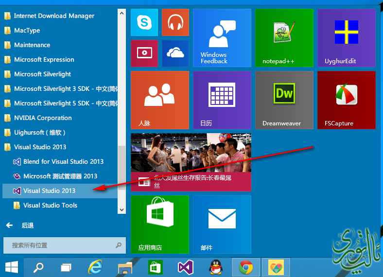Switch to Chrome on taskbar
Image resolution: width=383 pixels, height=277 pixels.
point(246,267)
